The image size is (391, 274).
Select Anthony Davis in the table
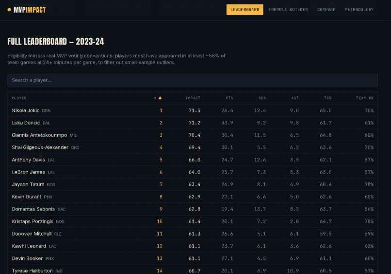coord(193,160)
